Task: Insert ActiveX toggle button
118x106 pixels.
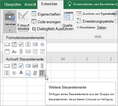Action: pyautogui.click(x=35, y=73)
